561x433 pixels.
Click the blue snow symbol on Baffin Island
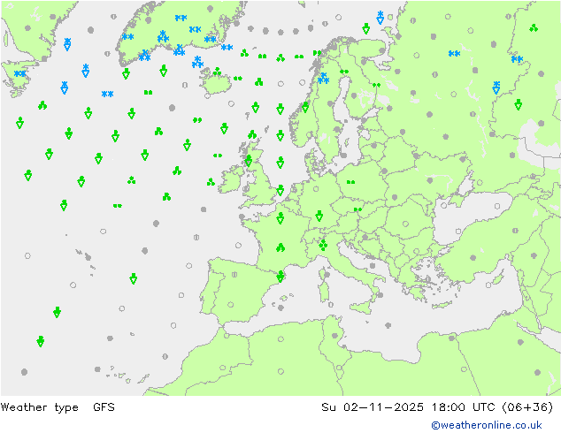[20, 73]
